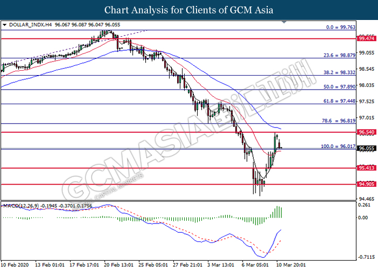This screenshot has height=270, width=378.
Task: Click the 13 Feb 01:01 date label
Action: coord(50,265)
